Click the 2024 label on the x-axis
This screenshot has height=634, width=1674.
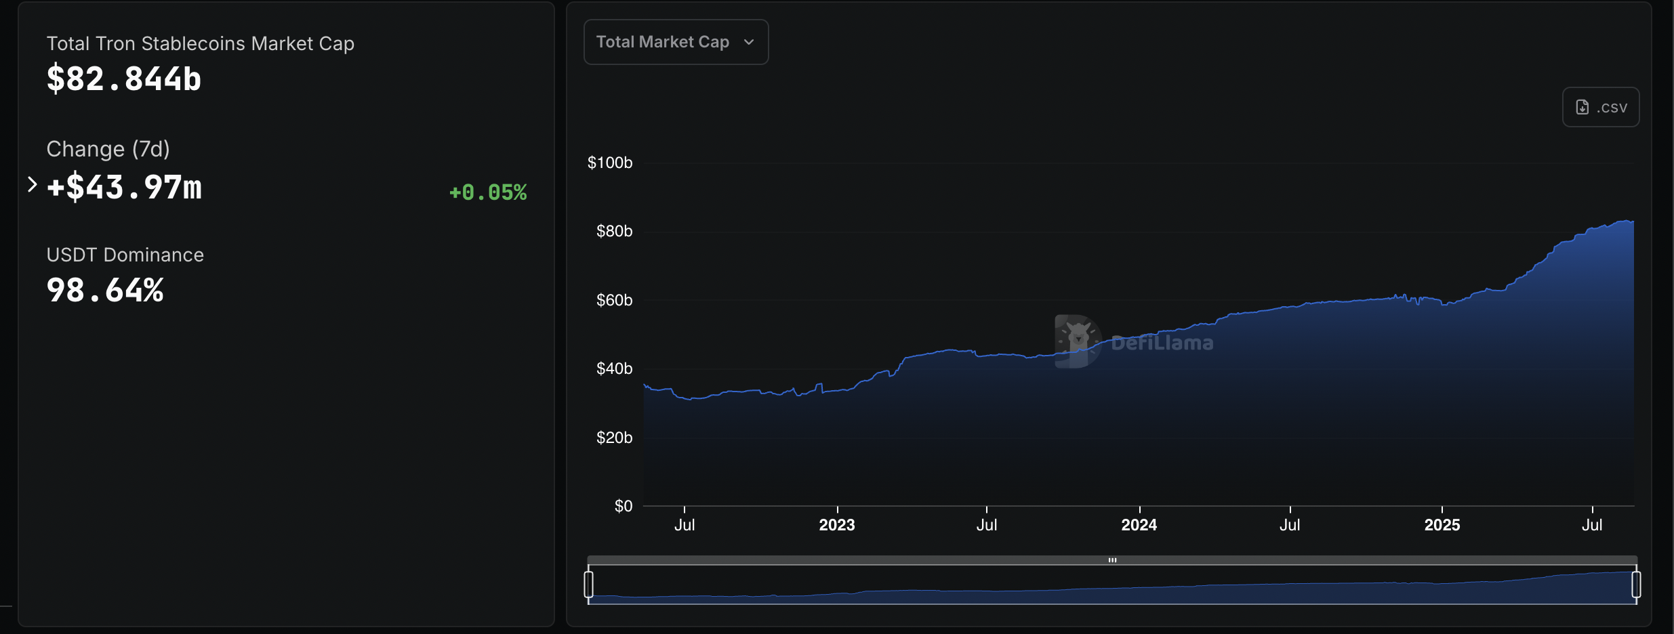pos(1139,525)
